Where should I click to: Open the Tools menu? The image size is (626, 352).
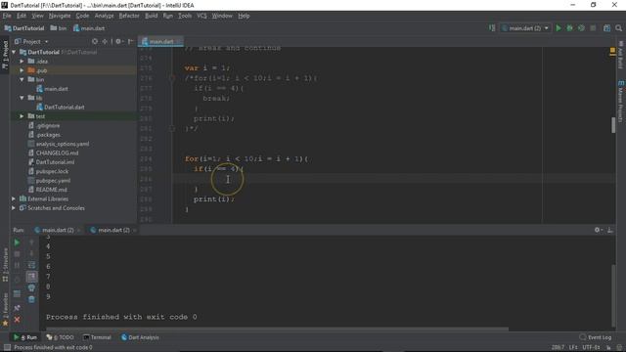185,16
